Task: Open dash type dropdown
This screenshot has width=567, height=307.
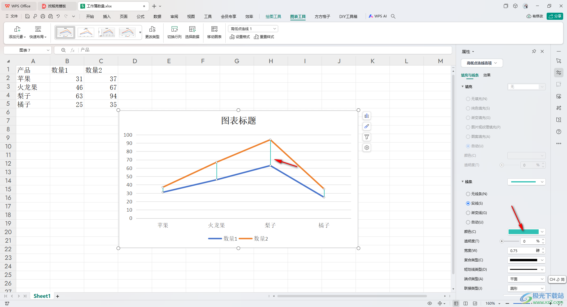Action: [x=526, y=270]
